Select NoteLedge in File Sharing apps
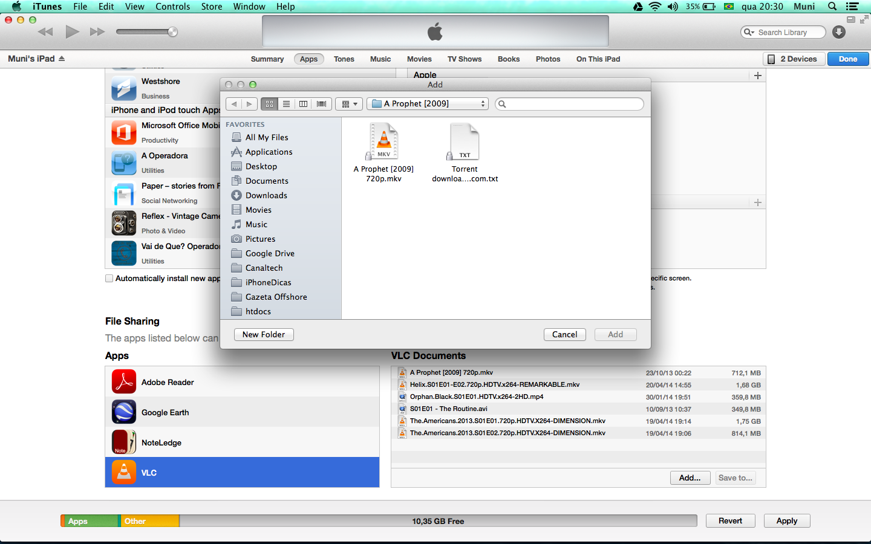The width and height of the screenshot is (871, 544). 242,442
